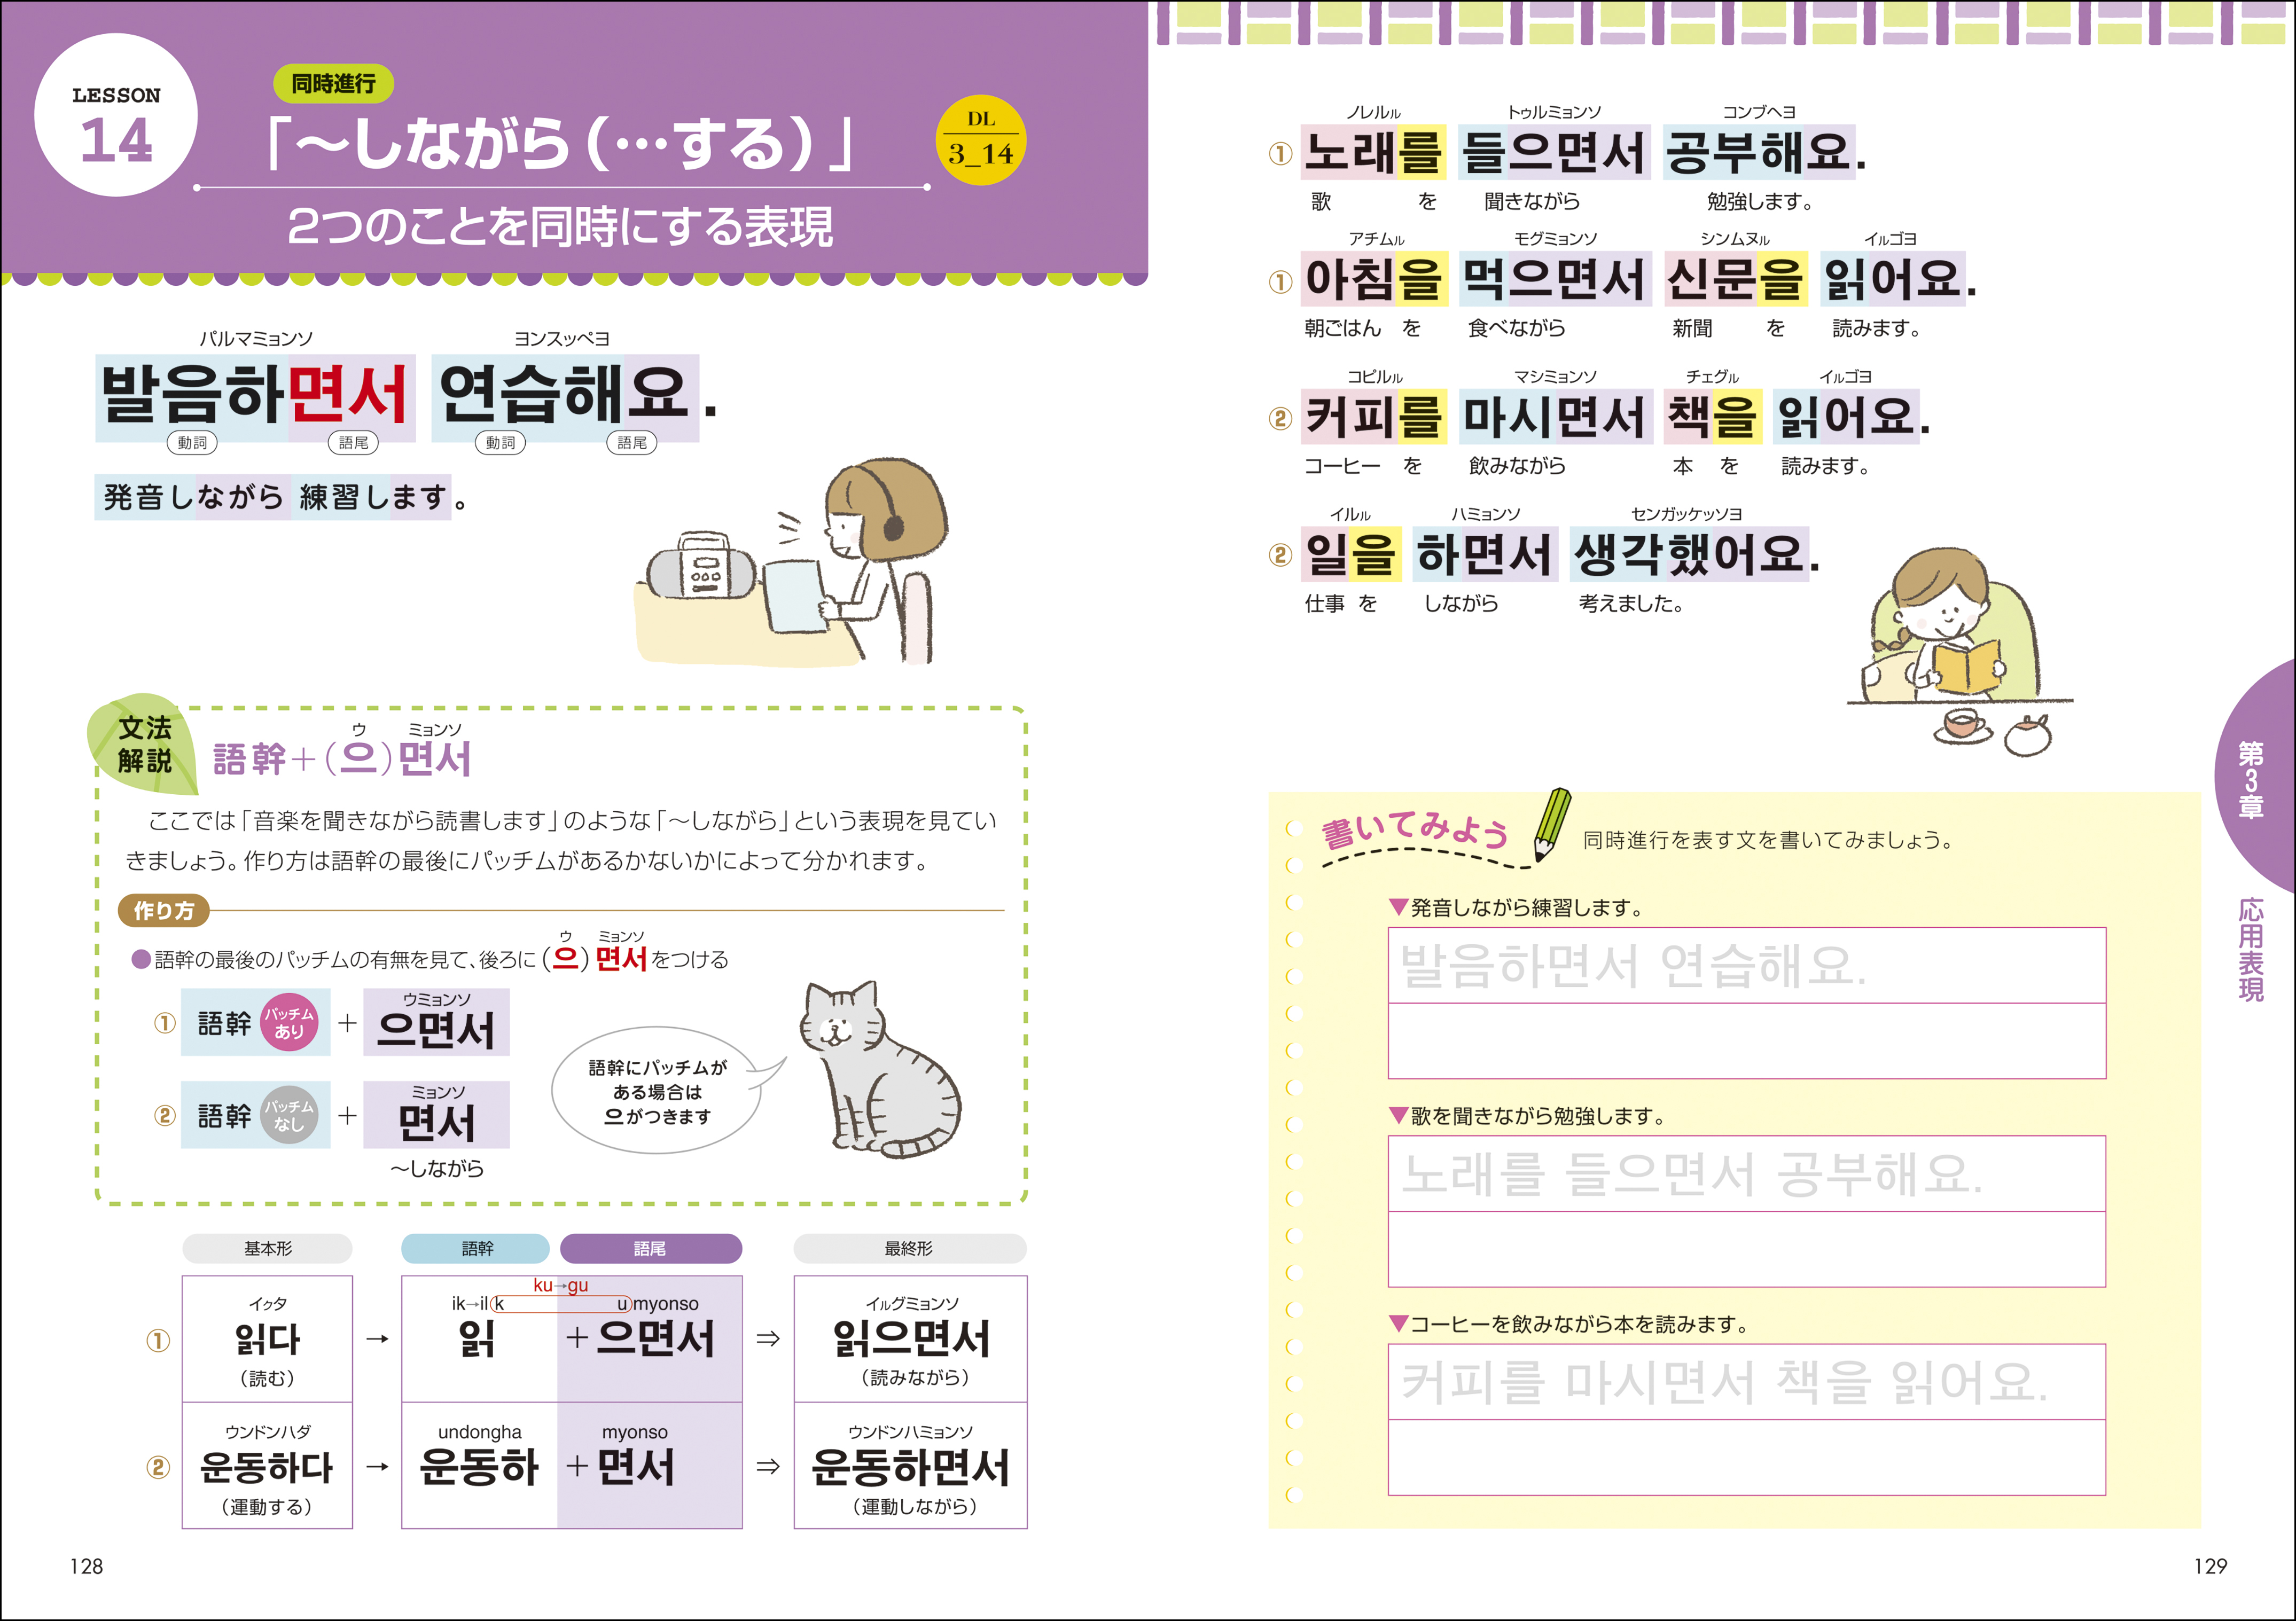Click the 動詞 tag under 발음하

pos(192,443)
